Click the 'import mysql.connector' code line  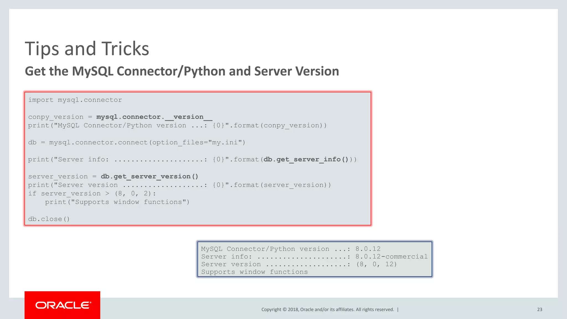coord(75,100)
